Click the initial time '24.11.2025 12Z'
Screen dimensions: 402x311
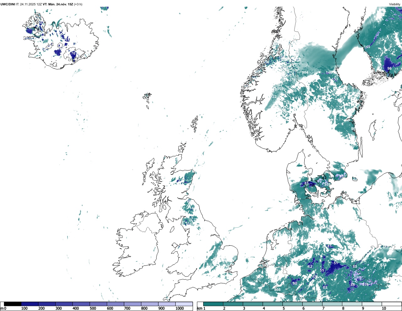(31, 4)
